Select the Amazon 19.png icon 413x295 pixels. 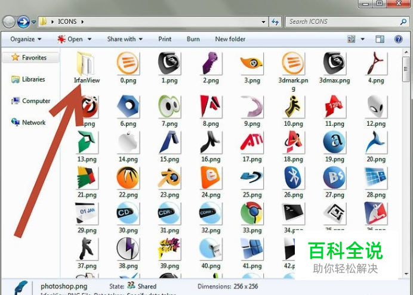334,142
